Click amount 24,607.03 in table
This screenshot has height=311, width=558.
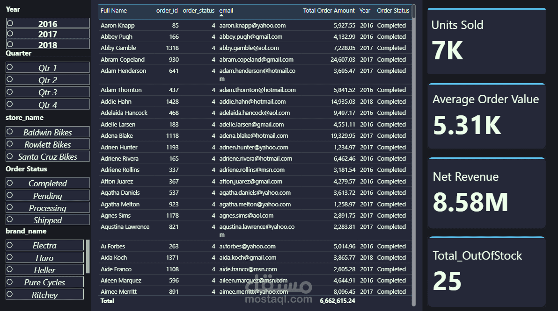343,60
